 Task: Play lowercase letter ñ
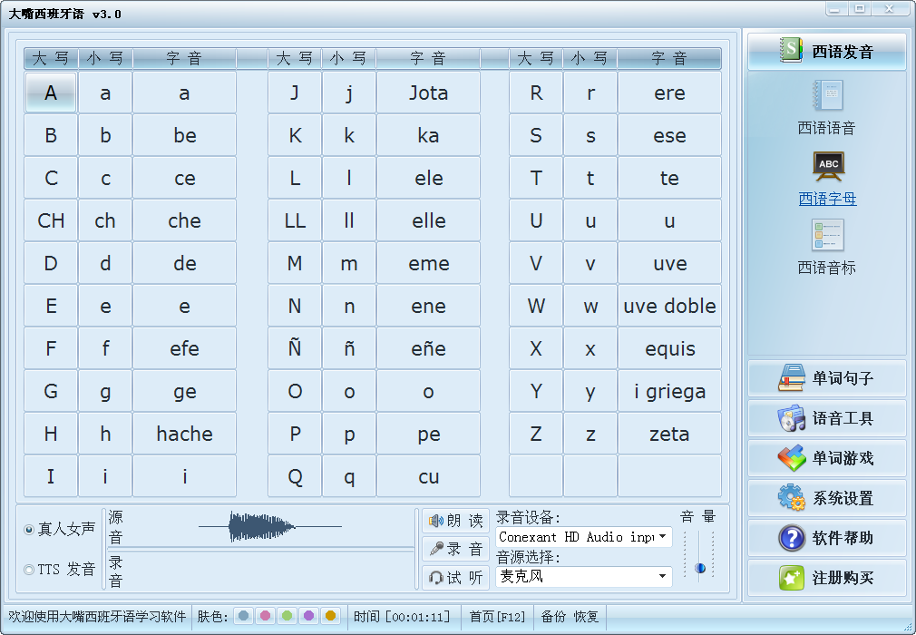point(349,348)
